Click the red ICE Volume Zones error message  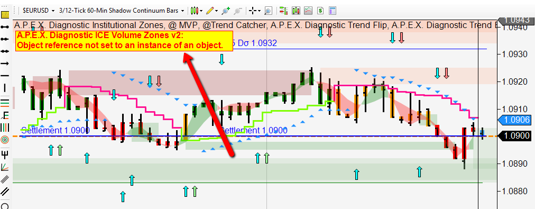(124, 41)
